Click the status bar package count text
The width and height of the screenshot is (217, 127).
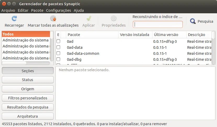84,124
